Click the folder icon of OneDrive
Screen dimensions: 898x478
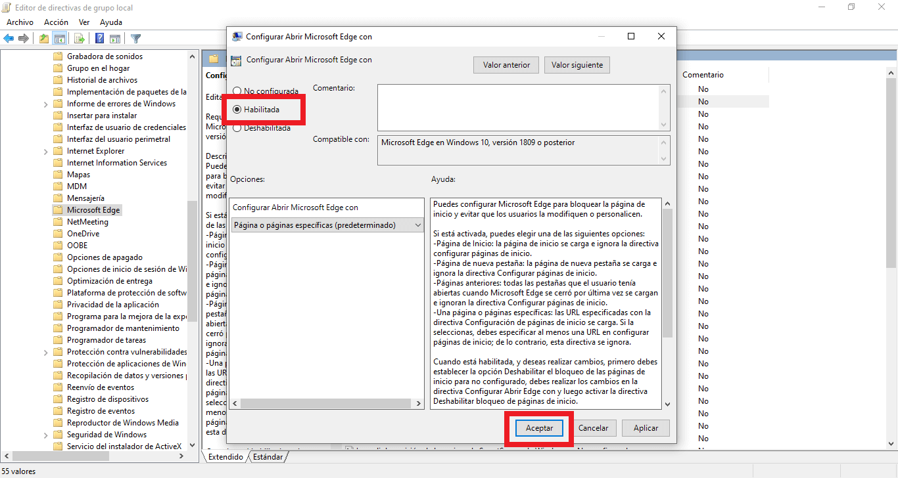pos(58,234)
